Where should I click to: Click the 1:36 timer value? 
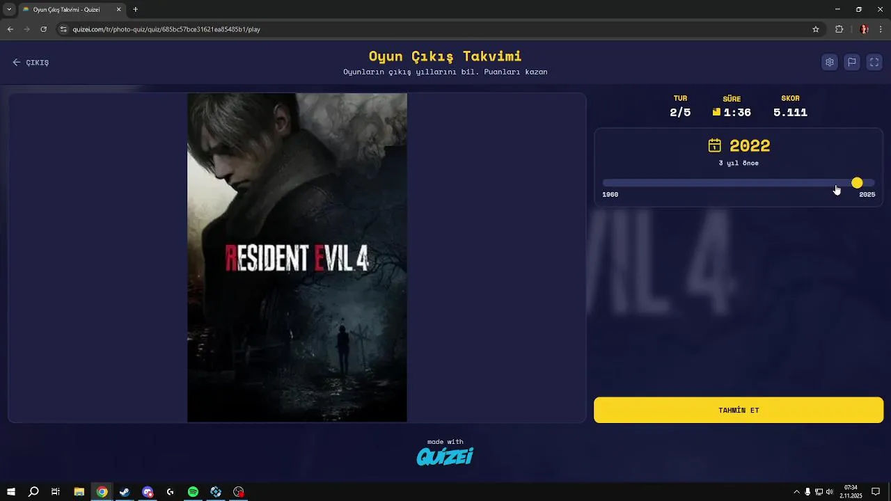click(x=737, y=113)
